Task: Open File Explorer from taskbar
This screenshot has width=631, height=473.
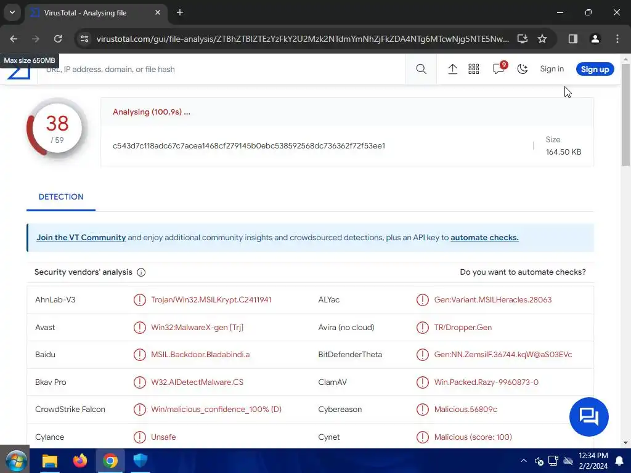Action: [50, 461]
